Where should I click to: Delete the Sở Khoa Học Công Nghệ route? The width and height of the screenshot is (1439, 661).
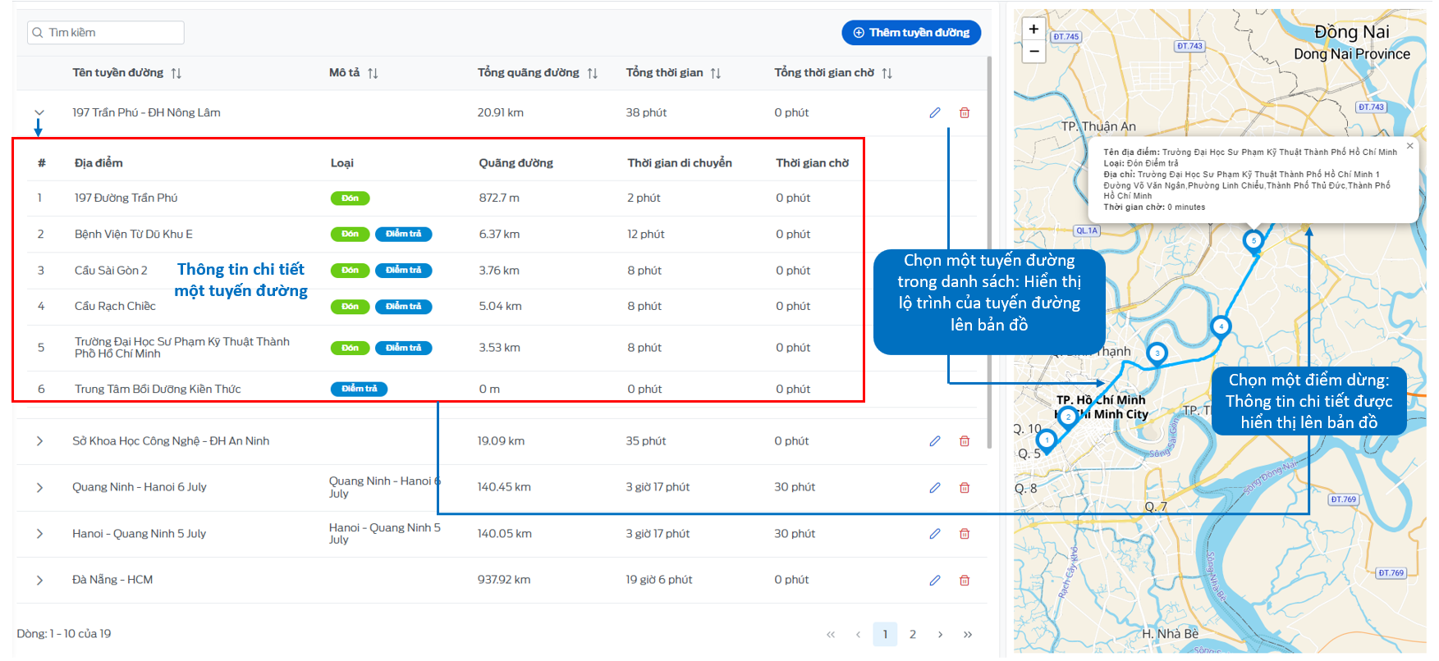(x=965, y=441)
